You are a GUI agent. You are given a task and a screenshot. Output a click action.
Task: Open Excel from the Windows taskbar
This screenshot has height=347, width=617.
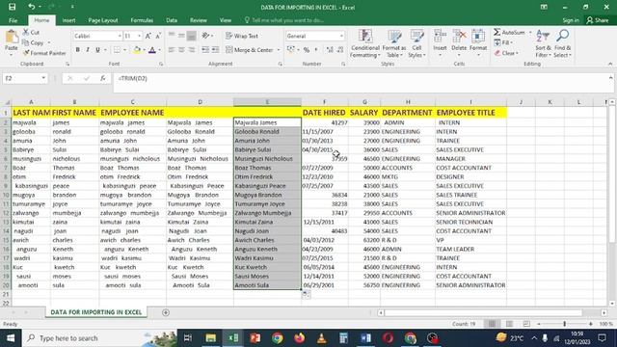click(x=233, y=338)
